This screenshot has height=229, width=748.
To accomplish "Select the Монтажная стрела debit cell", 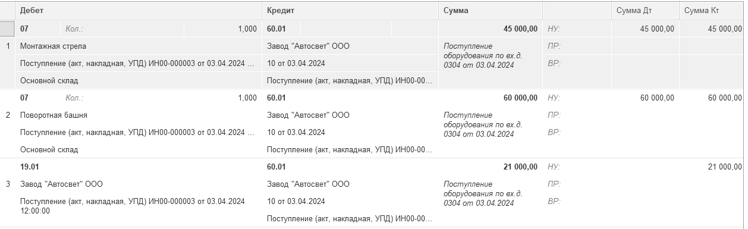I will [139, 46].
